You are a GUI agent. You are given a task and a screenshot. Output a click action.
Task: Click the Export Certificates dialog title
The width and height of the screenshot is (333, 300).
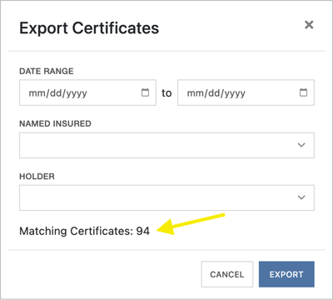[89, 28]
